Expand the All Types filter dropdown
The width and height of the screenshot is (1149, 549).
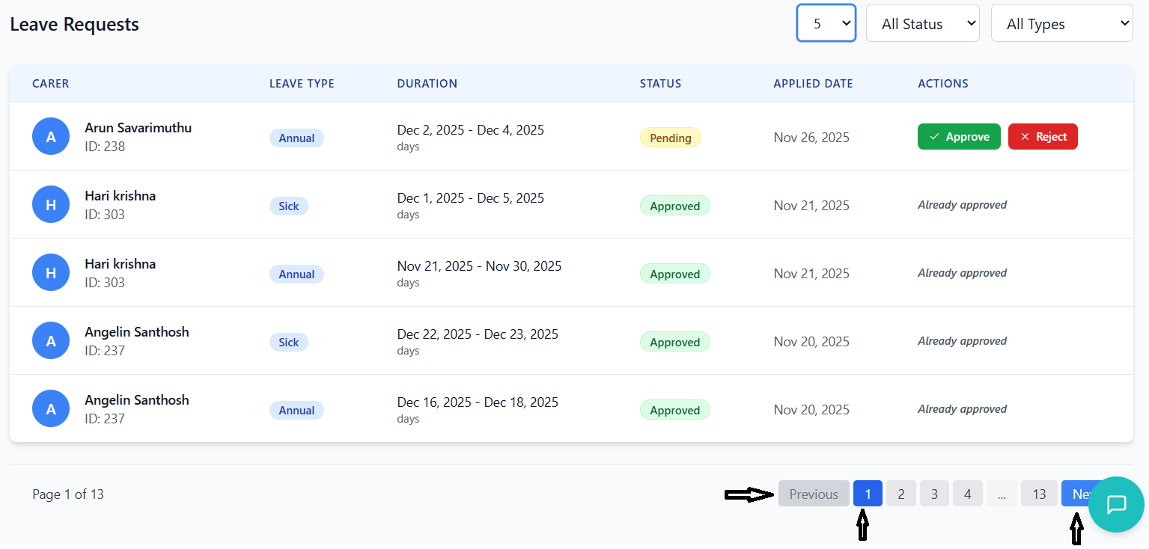coord(1061,24)
